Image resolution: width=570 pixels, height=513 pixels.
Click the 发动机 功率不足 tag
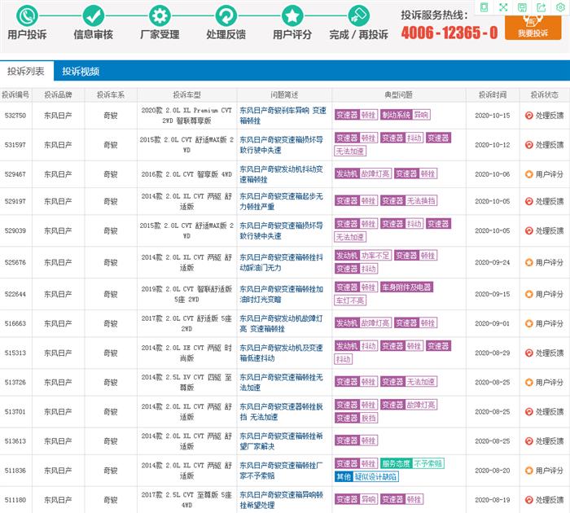(x=363, y=255)
